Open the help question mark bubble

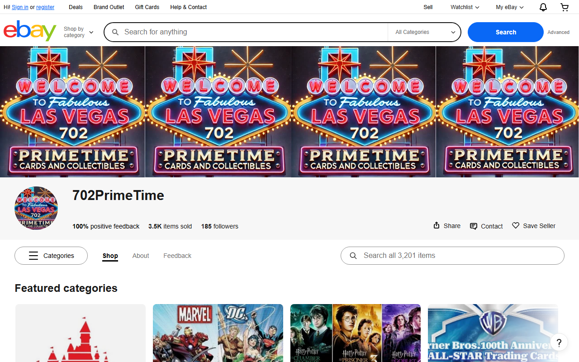pos(559,343)
